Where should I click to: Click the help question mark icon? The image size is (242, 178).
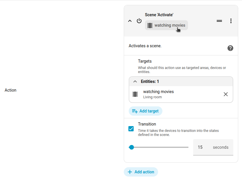pos(230,48)
